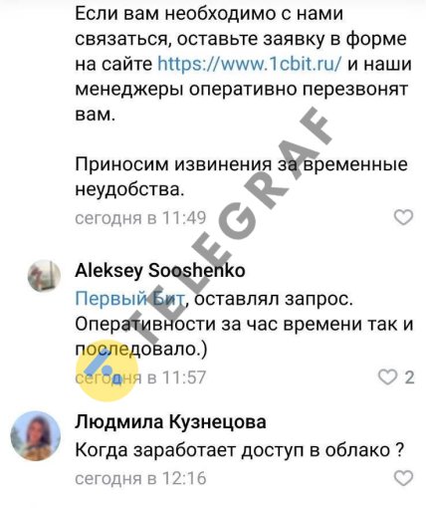
Task: Select the 'Когда заработает доступ в облако' comment
Action: 240,450
